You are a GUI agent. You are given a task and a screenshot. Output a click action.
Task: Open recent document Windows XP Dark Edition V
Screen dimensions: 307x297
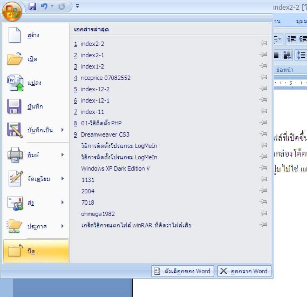coord(115,168)
